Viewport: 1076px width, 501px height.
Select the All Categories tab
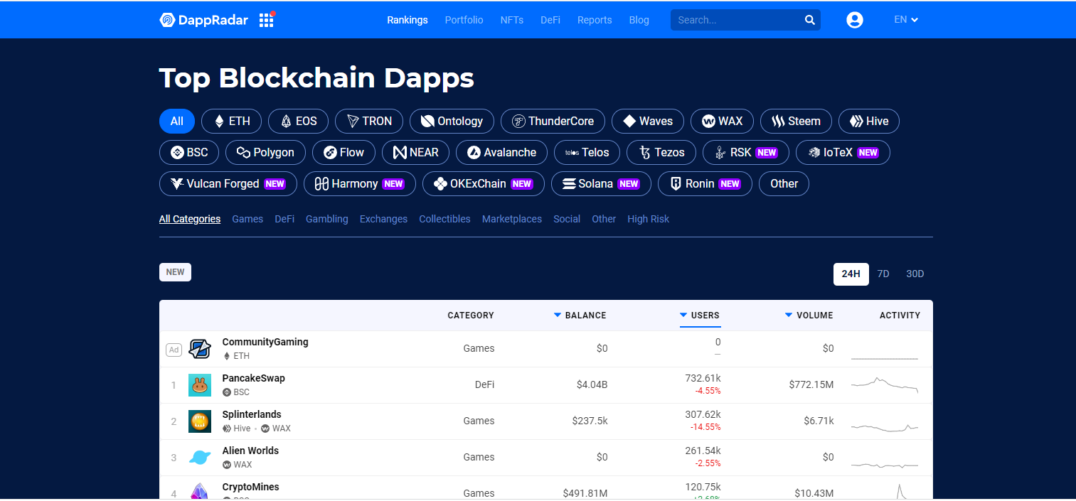[x=190, y=219]
